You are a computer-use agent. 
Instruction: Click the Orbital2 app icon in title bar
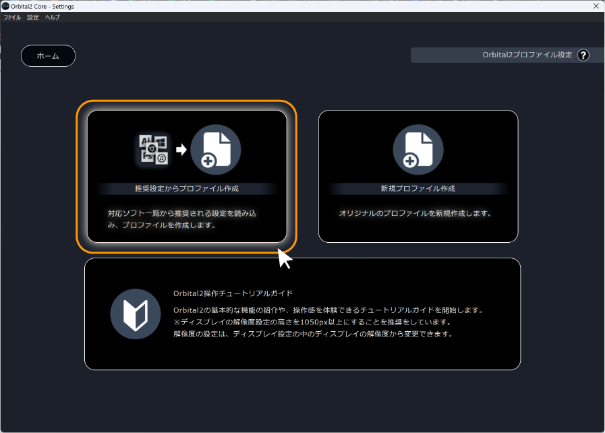tap(5, 6)
